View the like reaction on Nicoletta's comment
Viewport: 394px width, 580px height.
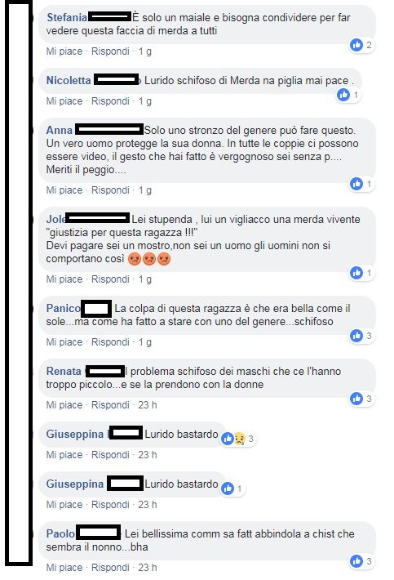pyautogui.click(x=348, y=95)
